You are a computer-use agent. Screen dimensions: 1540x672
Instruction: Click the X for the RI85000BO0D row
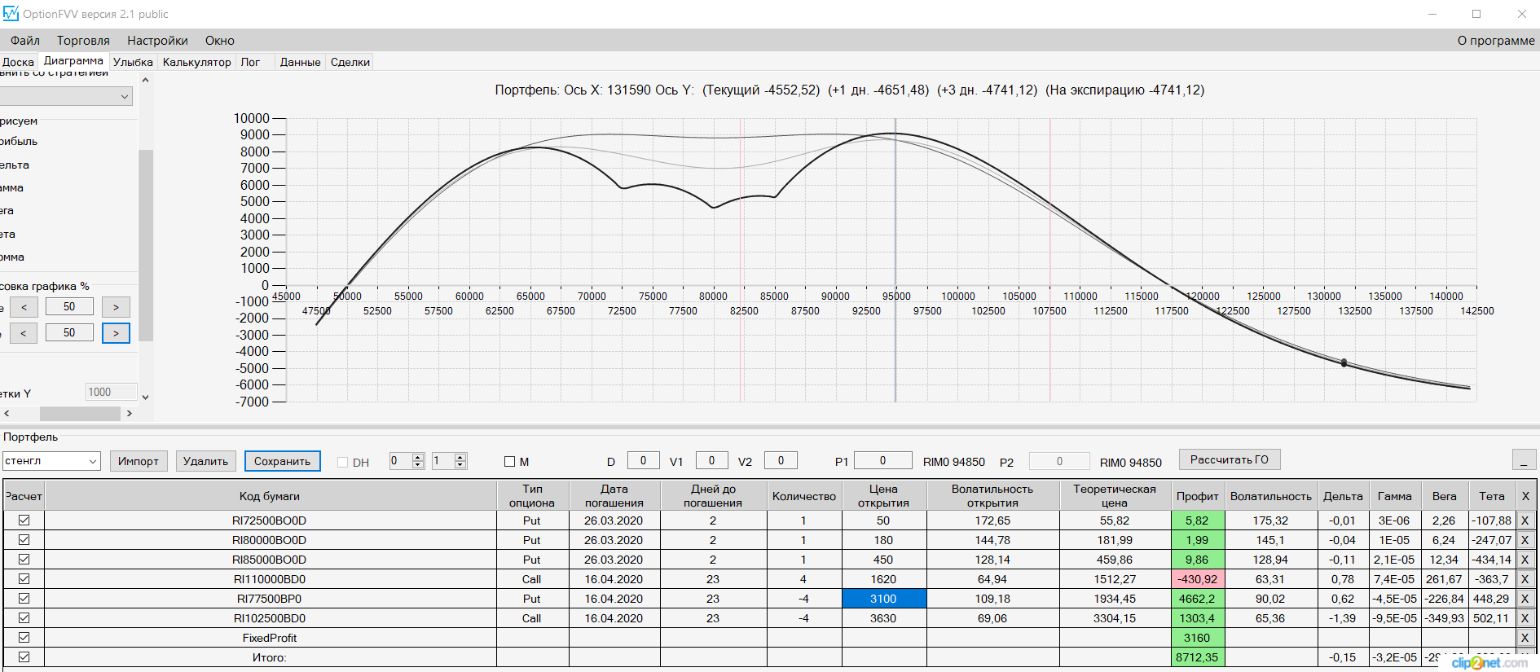(x=1525, y=560)
